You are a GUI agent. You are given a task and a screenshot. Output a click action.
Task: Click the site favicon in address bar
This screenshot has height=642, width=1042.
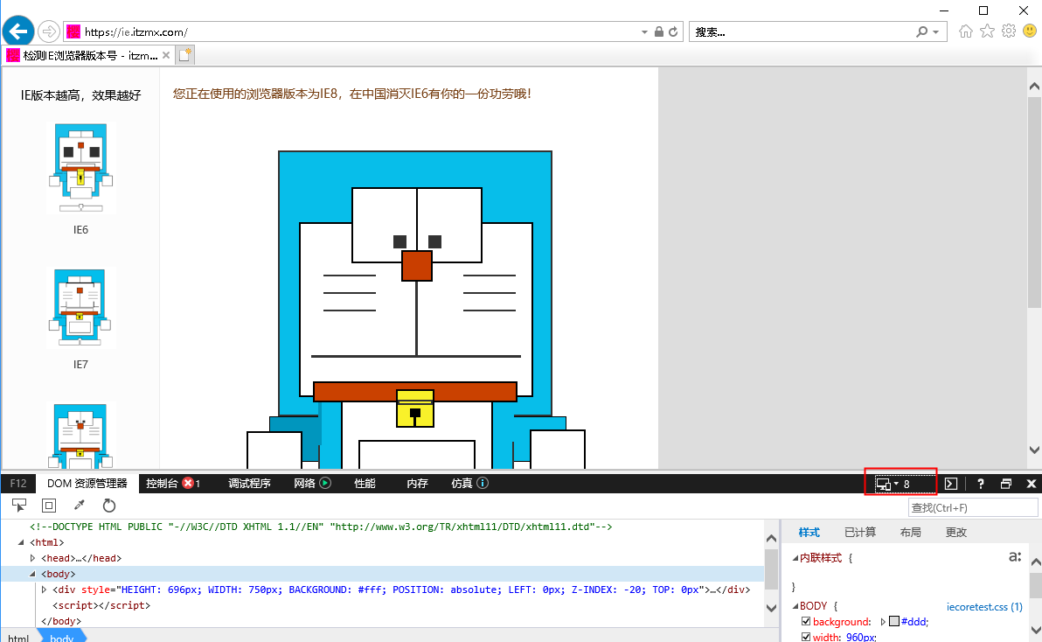(73, 31)
